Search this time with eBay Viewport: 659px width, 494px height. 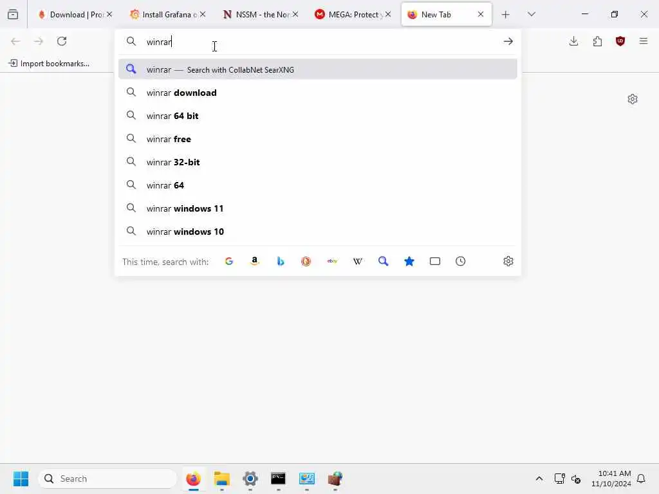click(x=332, y=261)
